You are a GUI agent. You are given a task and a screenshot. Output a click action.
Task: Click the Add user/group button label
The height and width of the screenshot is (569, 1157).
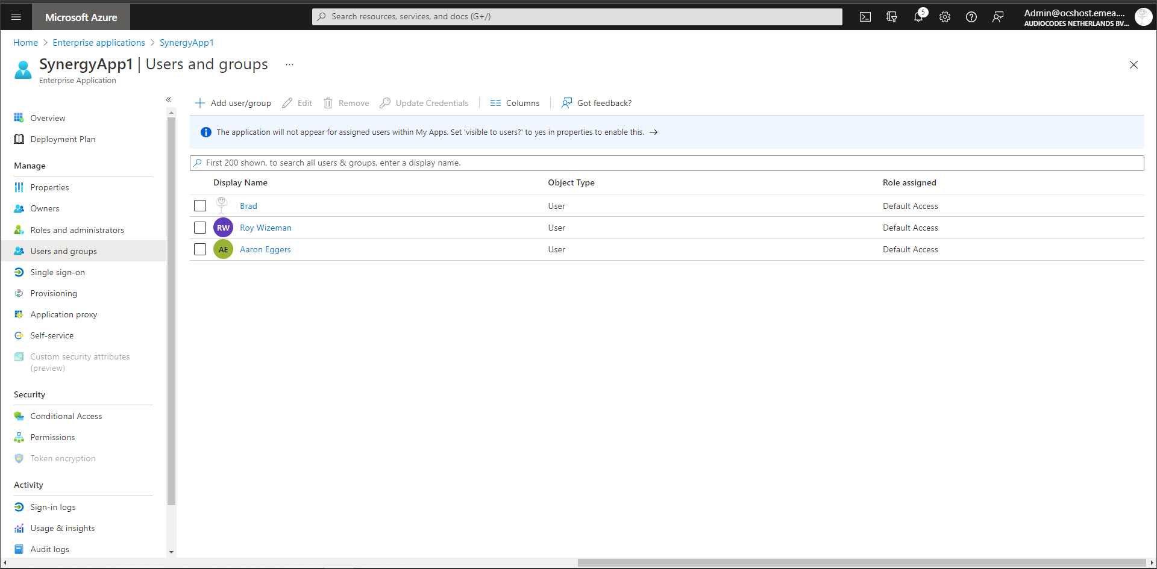coord(241,103)
